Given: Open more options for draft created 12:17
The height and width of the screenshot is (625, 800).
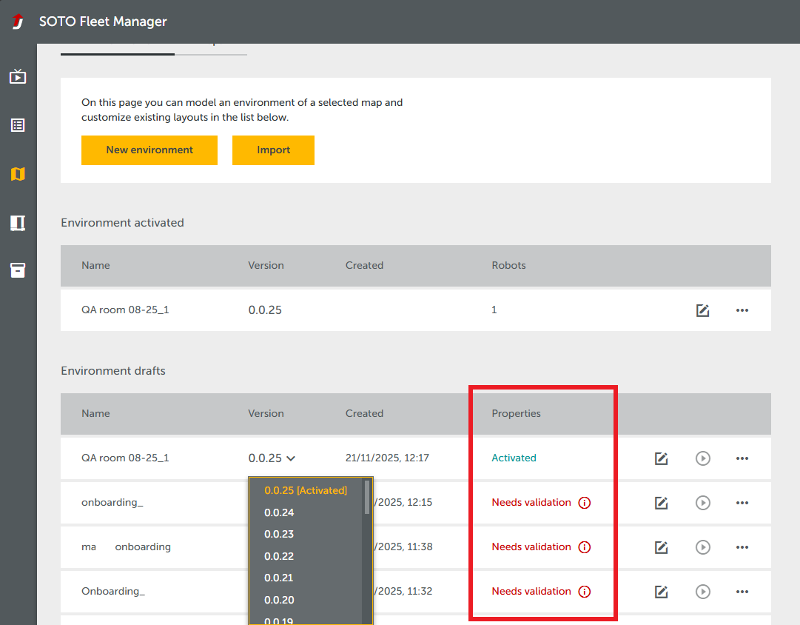Looking at the screenshot, I should [x=742, y=458].
